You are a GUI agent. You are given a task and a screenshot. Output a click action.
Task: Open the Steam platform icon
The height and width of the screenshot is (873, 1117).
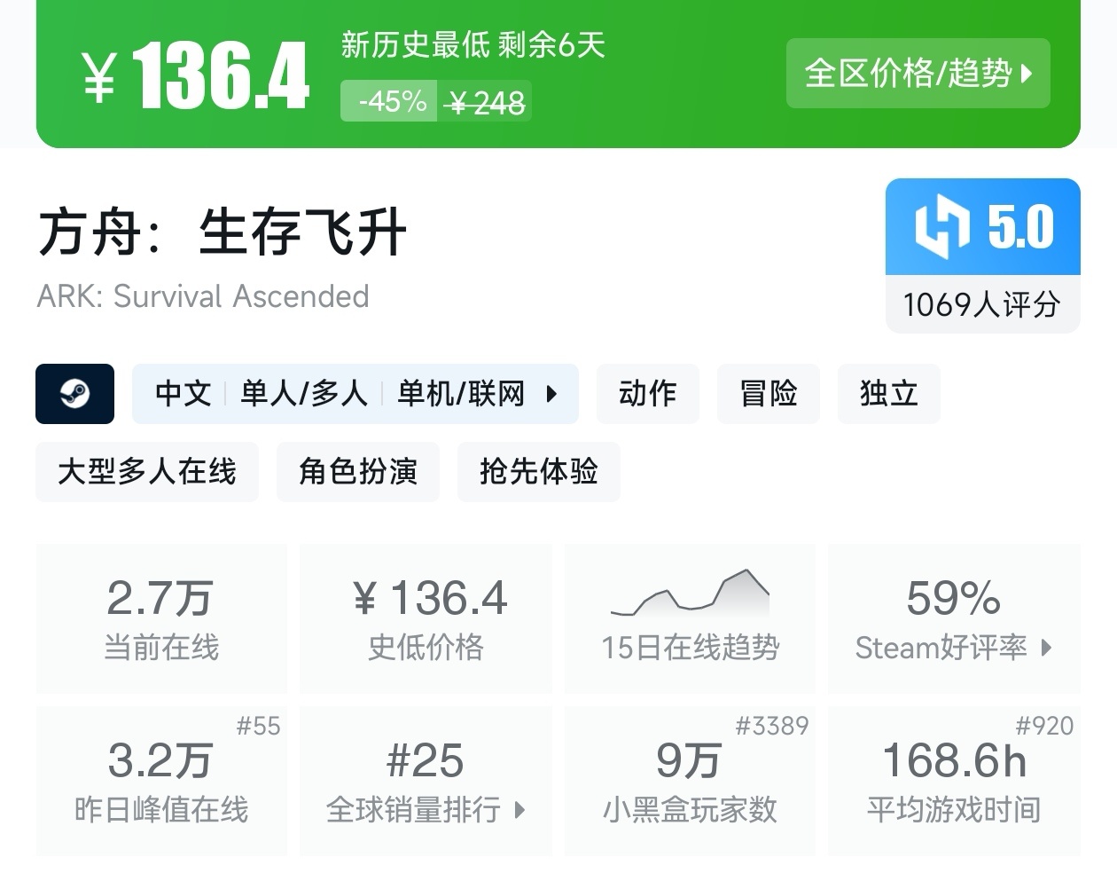(74, 393)
